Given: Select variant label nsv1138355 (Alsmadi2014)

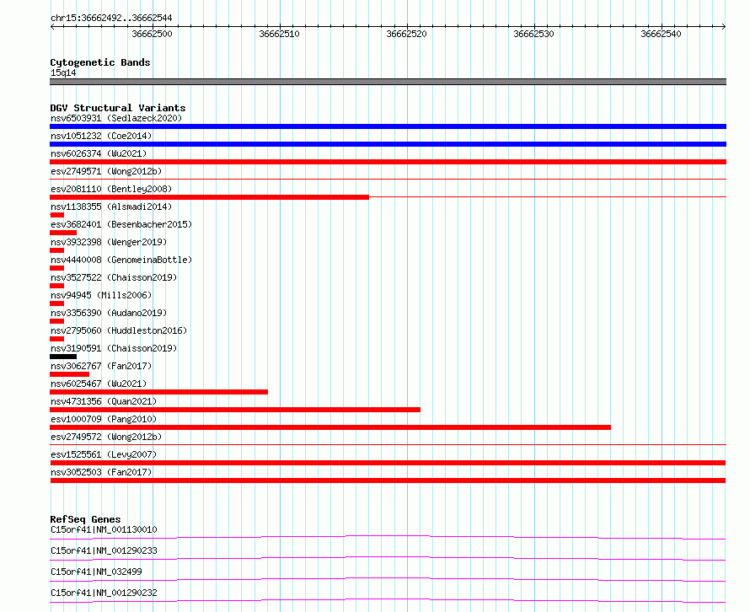Looking at the screenshot, I should (x=111, y=207).
